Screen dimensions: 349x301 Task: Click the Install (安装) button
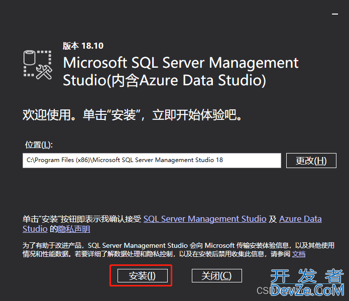tap(143, 275)
